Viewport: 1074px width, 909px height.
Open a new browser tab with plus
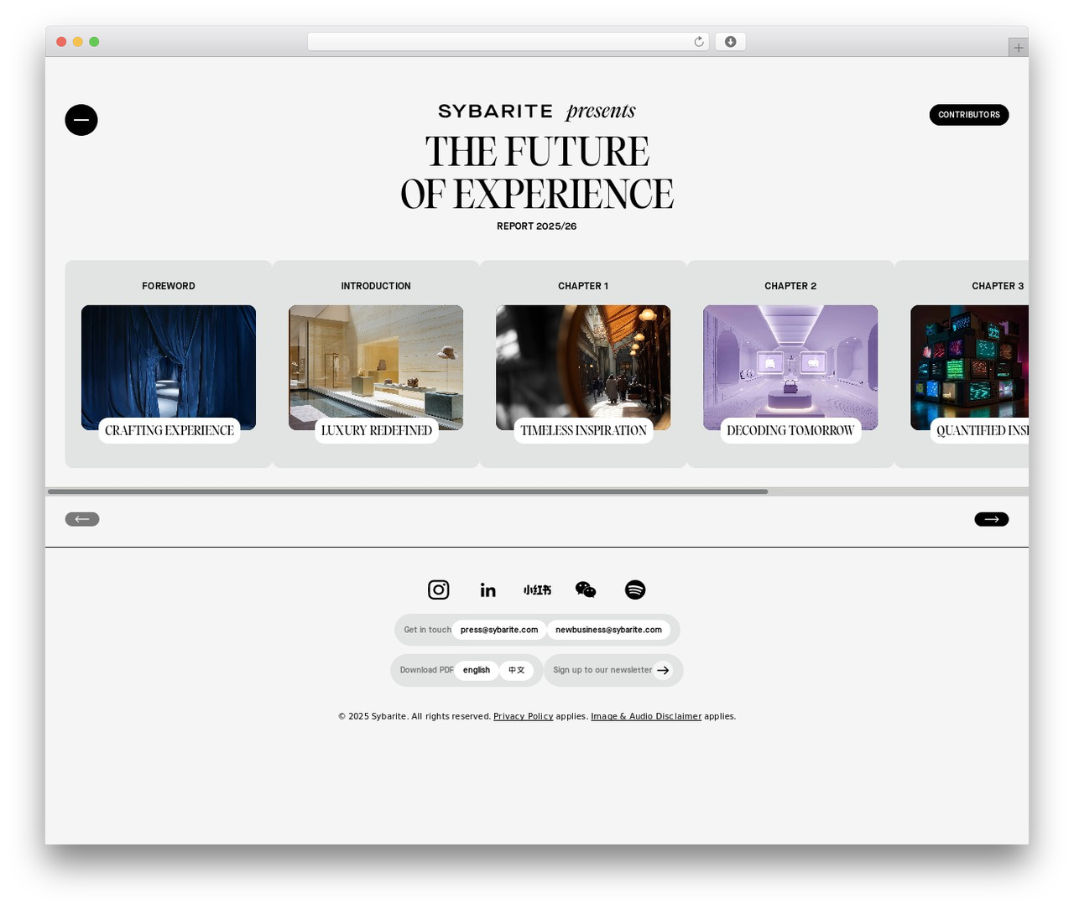point(1018,48)
